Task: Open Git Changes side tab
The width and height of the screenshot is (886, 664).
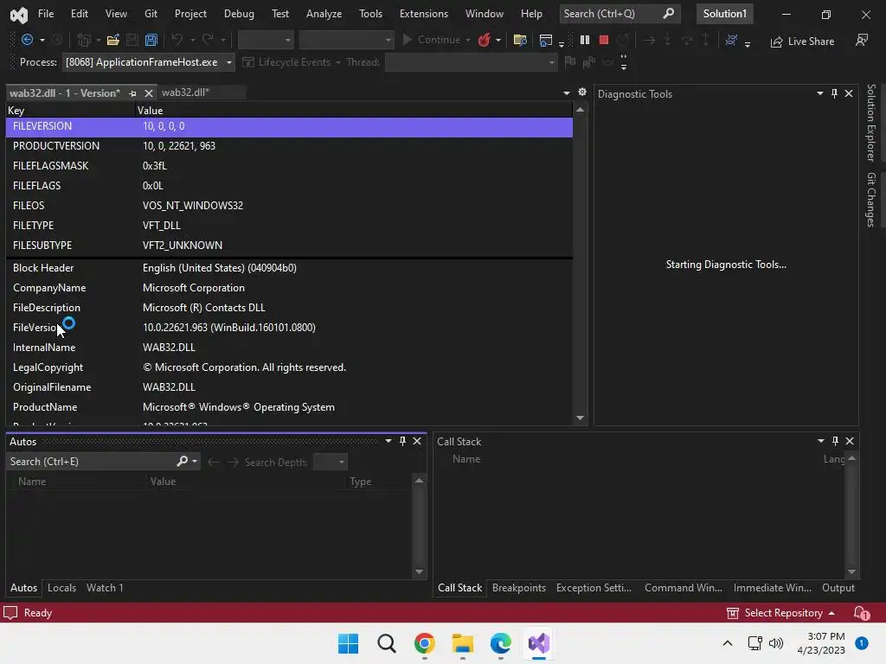Action: click(x=871, y=200)
